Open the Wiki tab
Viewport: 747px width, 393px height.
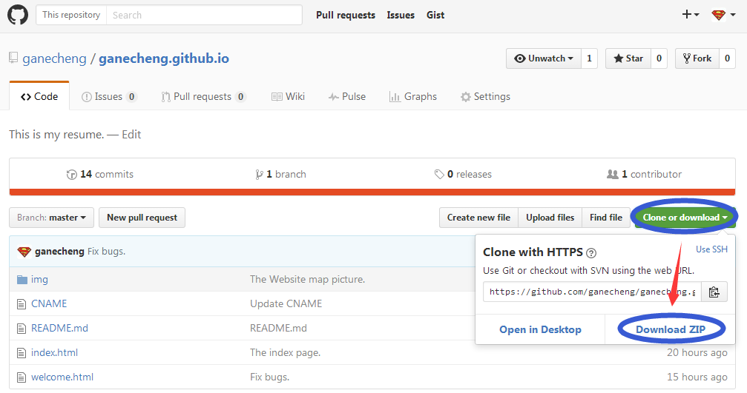coord(289,96)
